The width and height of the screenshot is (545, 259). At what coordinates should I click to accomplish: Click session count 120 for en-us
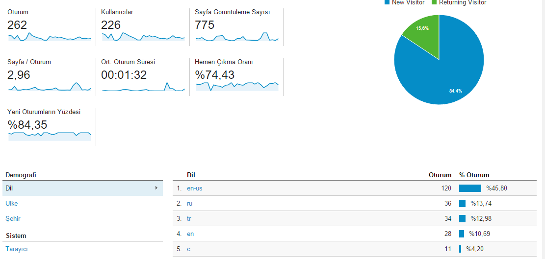coord(446,188)
